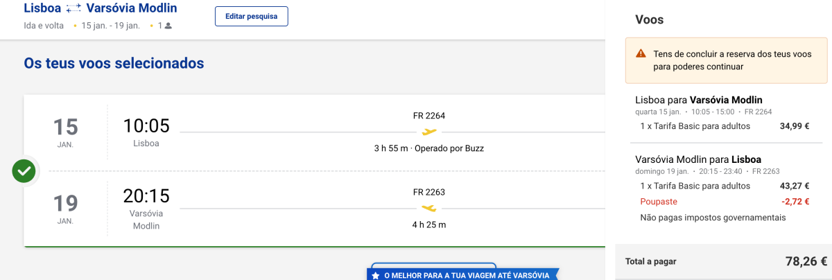Click the Editar pesquisa button
The height and width of the screenshot is (280, 832).
coord(251,16)
